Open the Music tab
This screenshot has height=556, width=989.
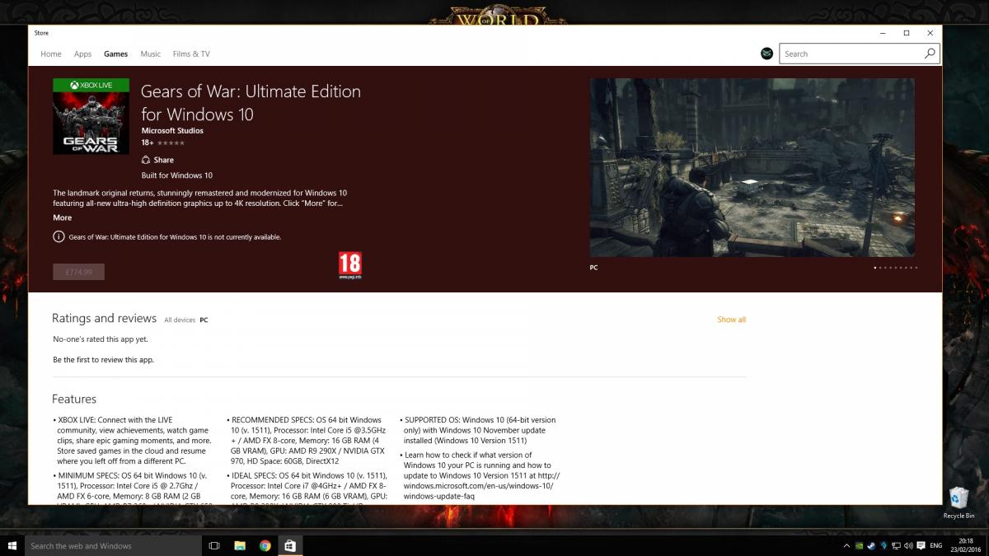150,54
